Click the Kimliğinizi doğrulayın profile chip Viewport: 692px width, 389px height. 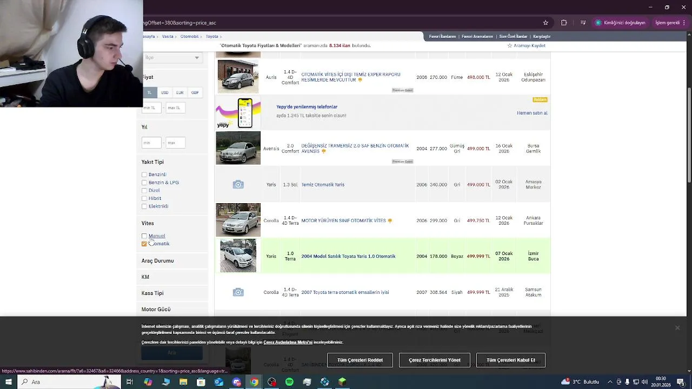click(x=621, y=23)
